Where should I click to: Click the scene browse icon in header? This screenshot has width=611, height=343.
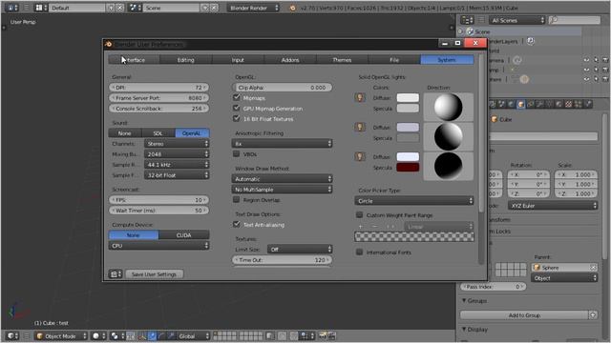click(x=135, y=8)
